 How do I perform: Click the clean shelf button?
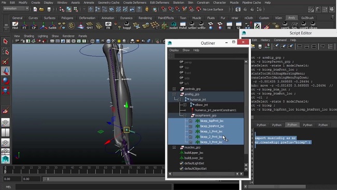313,25
